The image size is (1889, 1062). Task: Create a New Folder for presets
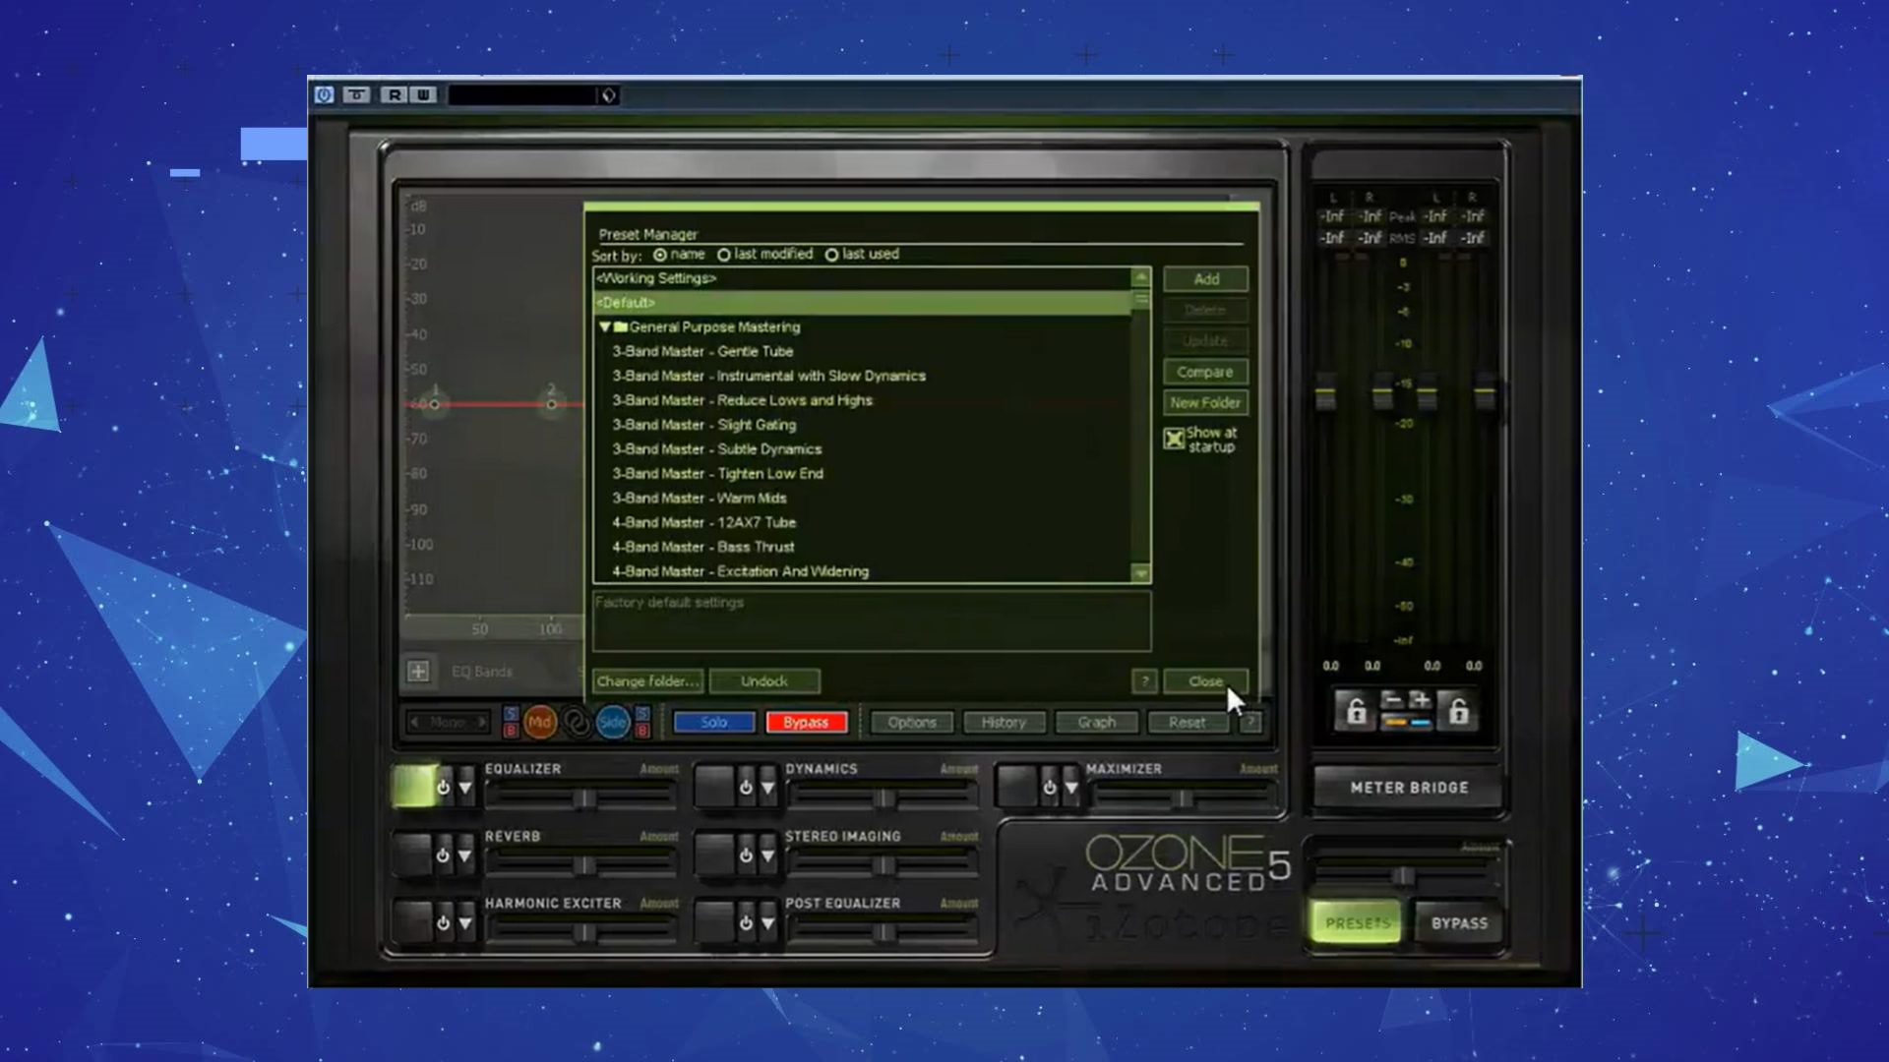click(1206, 402)
